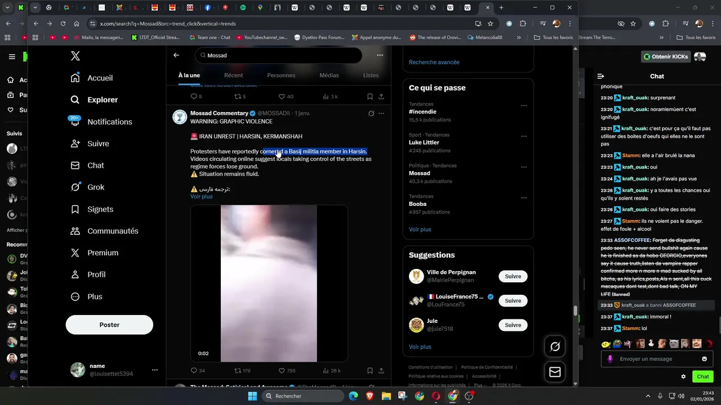Collapse Kick chat panel icon

click(600, 76)
